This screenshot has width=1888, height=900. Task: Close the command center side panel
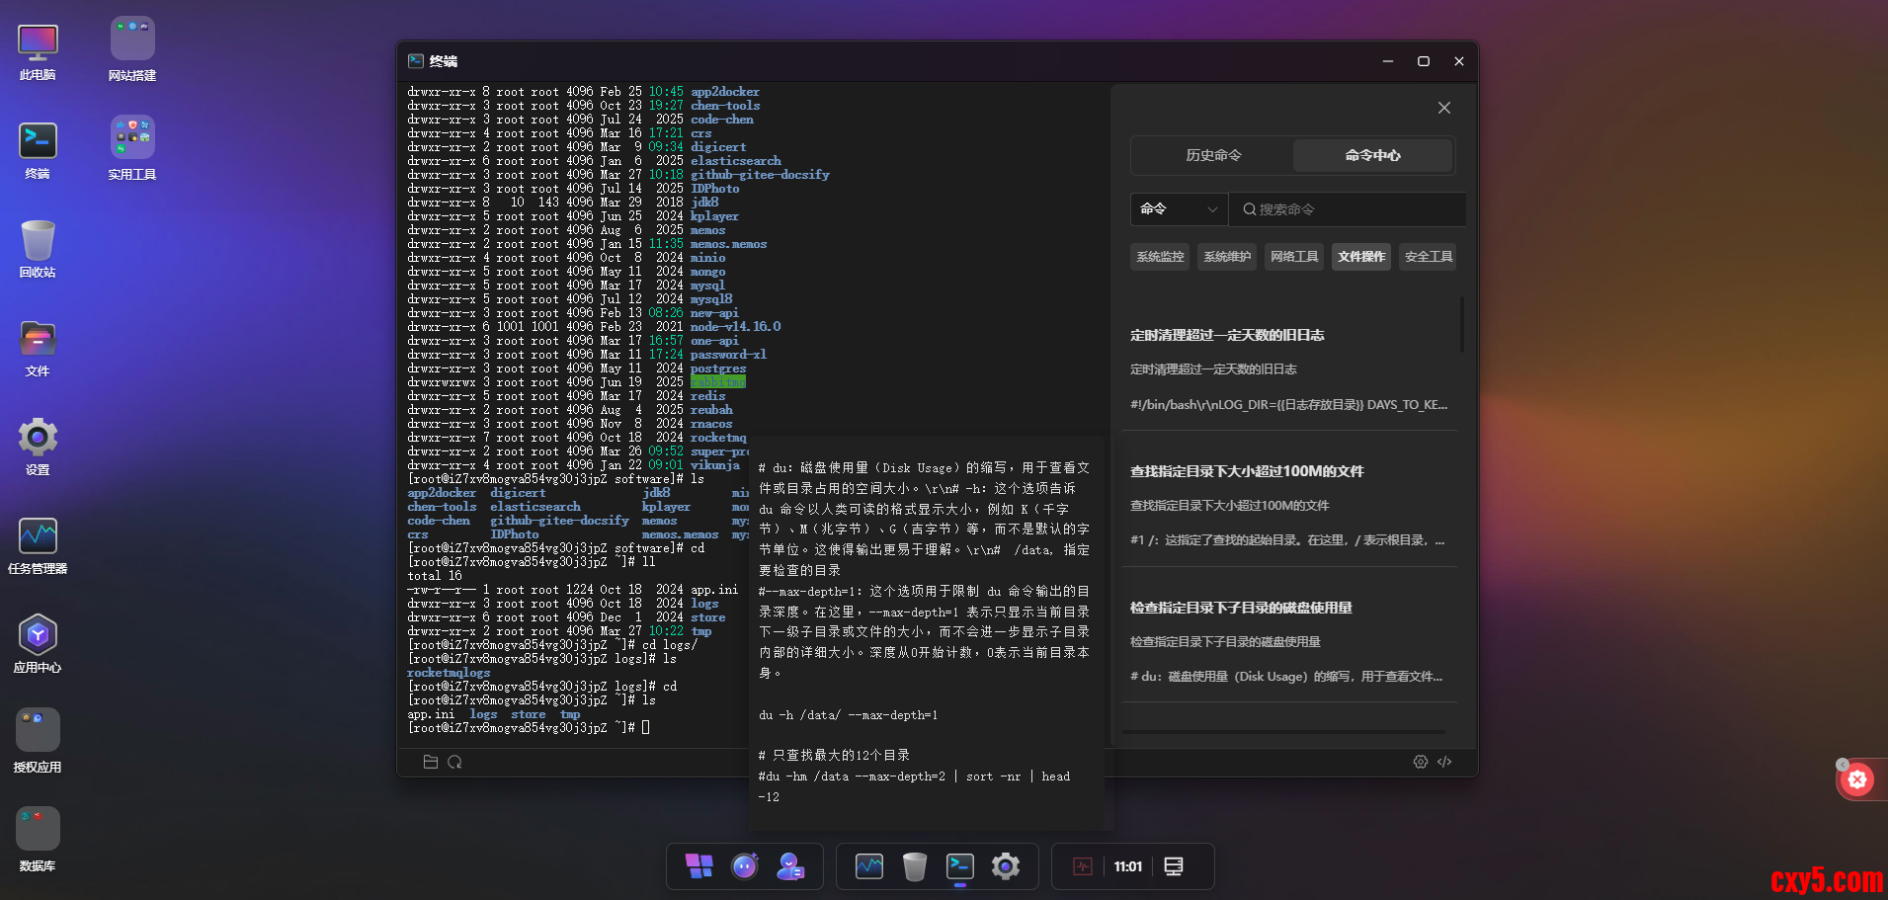[x=1443, y=108]
